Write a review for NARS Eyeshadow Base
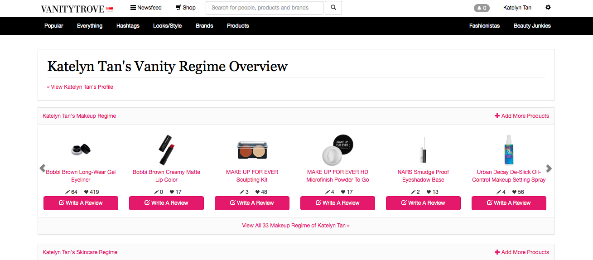This screenshot has height=260, width=593. (x=423, y=203)
